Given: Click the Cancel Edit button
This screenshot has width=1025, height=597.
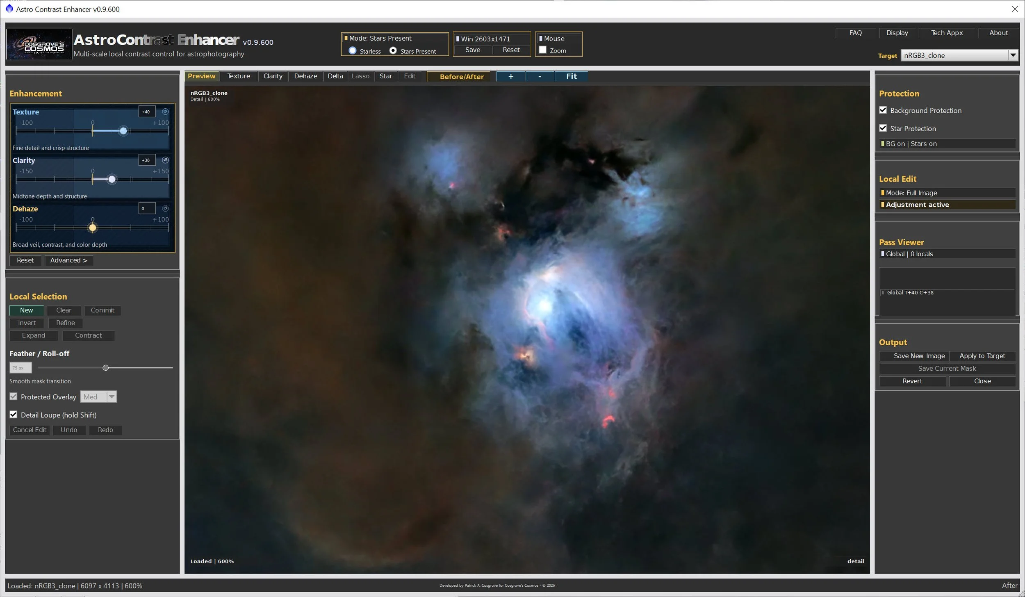Looking at the screenshot, I should coord(30,430).
